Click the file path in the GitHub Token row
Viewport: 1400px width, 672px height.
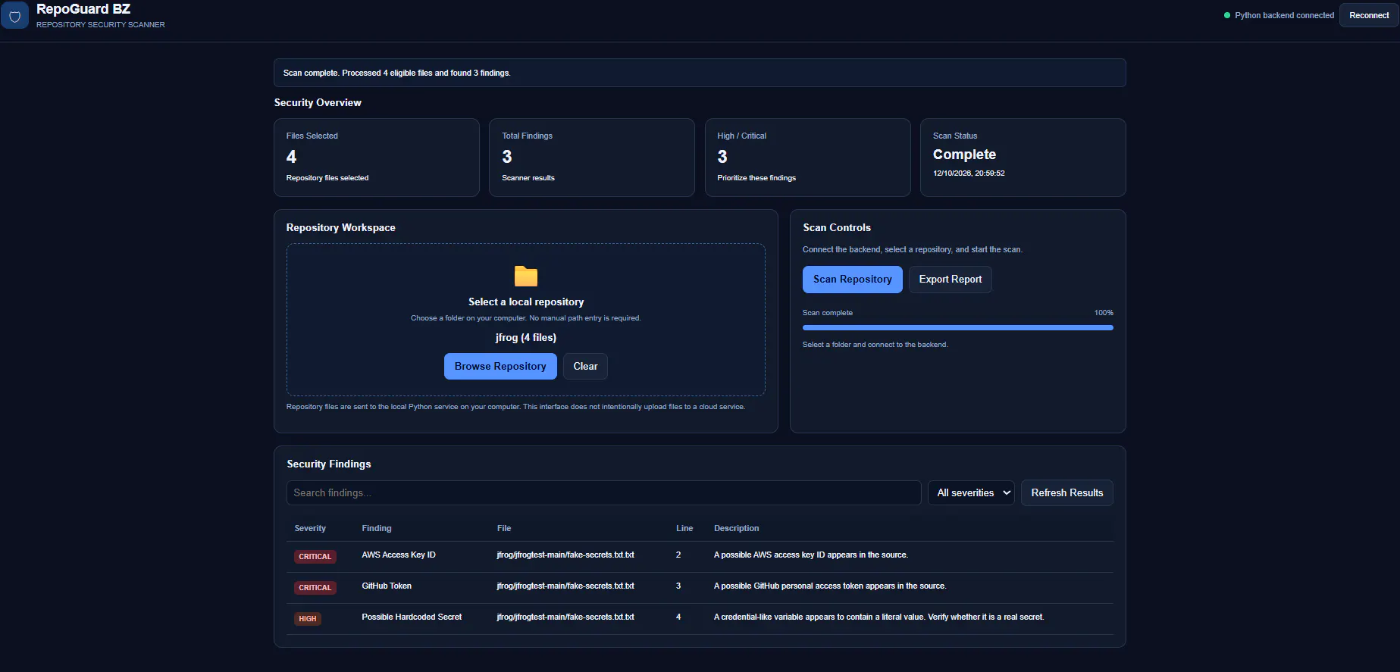coord(565,586)
